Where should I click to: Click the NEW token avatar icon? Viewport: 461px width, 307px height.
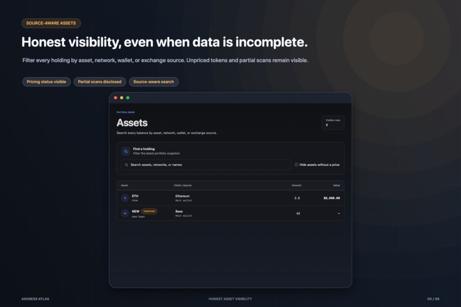(125, 213)
